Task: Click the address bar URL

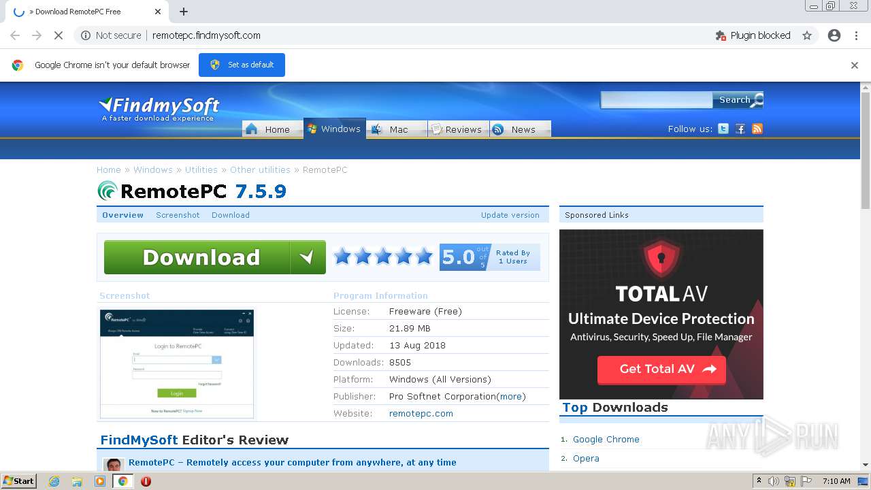Action: click(206, 35)
